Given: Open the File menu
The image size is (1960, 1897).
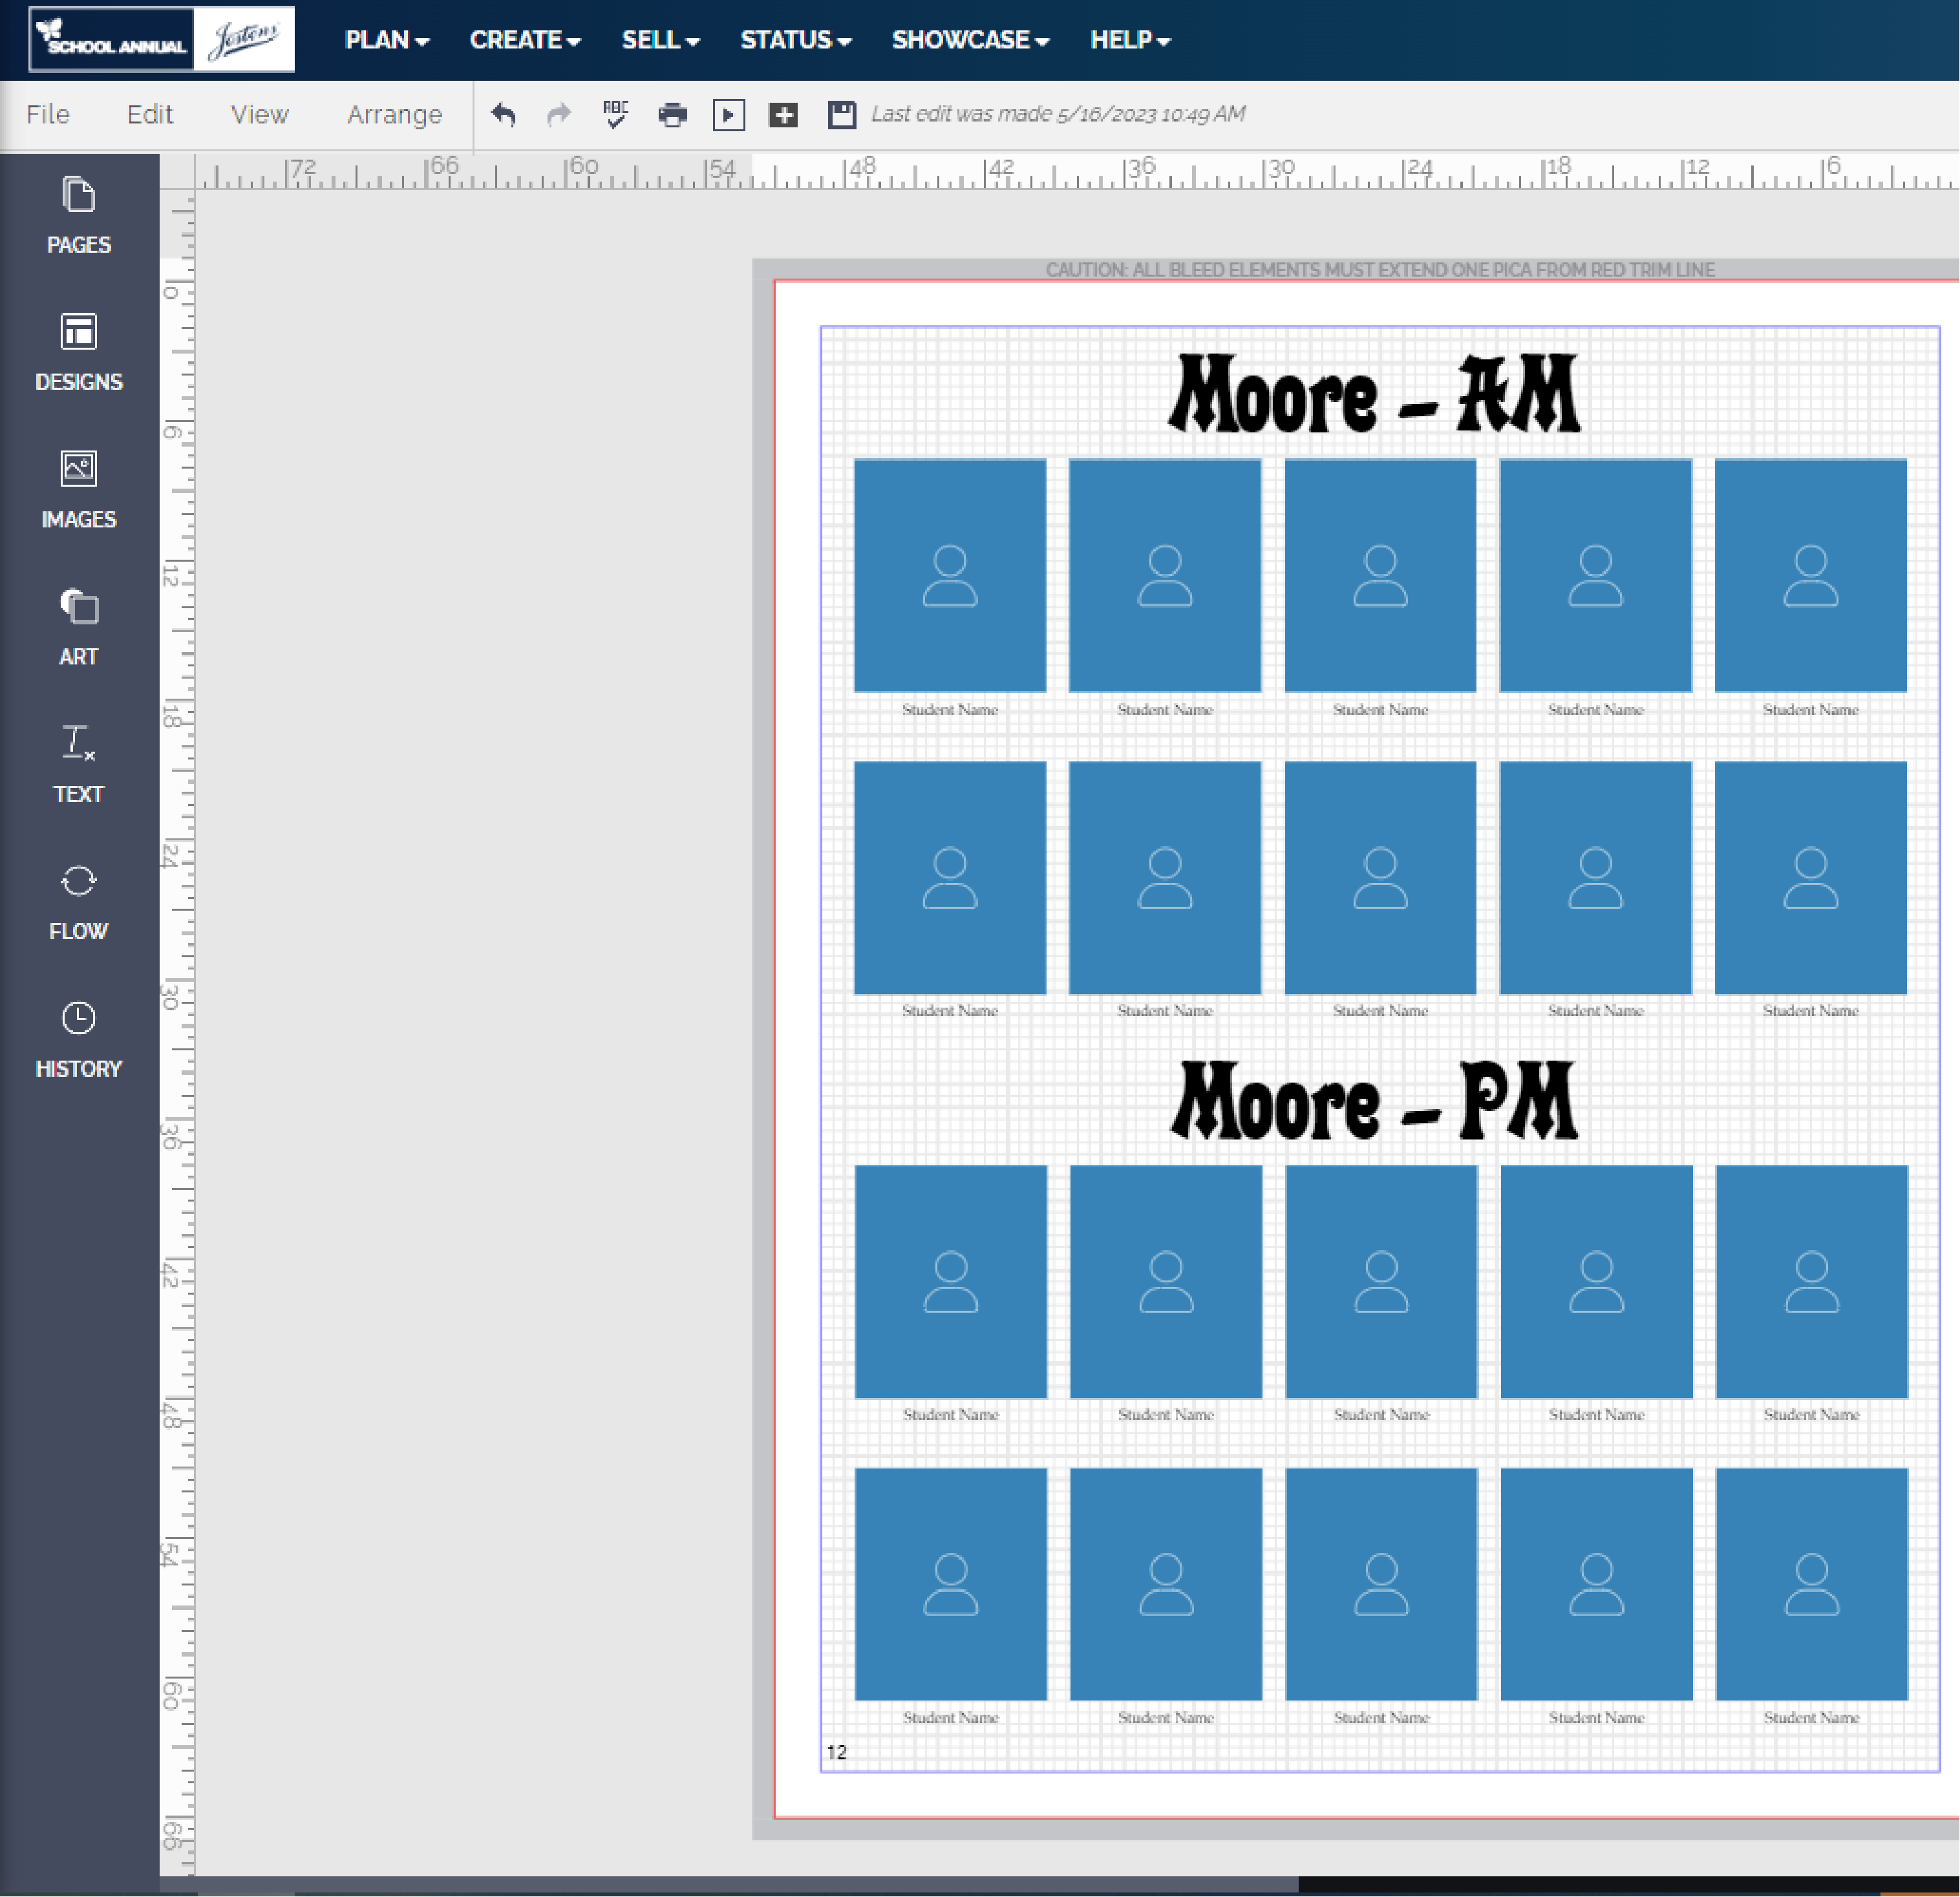Looking at the screenshot, I should (48, 115).
